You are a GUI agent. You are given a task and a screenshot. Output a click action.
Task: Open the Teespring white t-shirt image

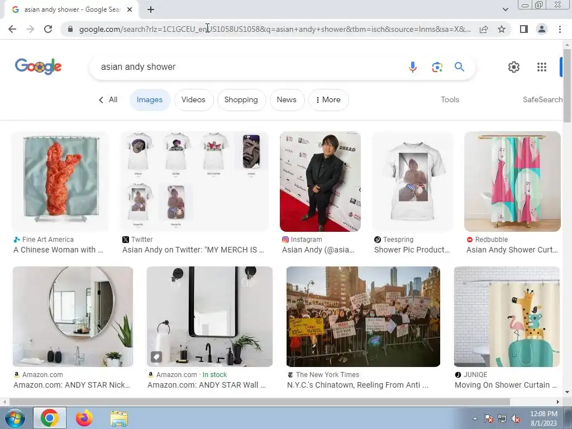coord(413,182)
